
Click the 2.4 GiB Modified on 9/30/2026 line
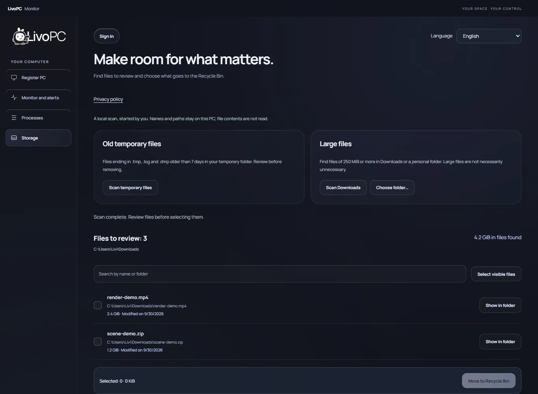pyautogui.click(x=135, y=314)
